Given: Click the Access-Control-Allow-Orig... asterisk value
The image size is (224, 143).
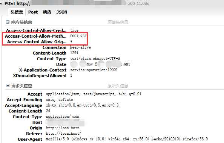Looking at the screenshot, I should tap(71, 42).
